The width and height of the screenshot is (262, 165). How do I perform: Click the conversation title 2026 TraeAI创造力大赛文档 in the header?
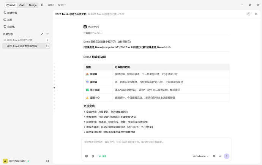pos(71,14)
